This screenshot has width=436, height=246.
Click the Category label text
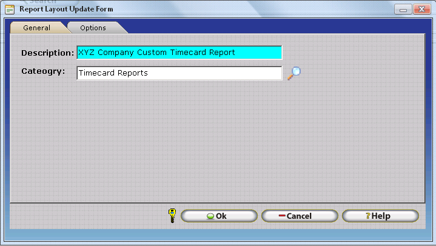43,72
